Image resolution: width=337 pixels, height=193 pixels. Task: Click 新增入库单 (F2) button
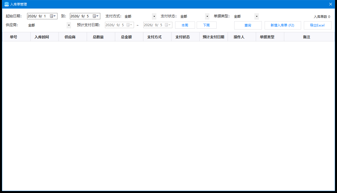click(283, 25)
